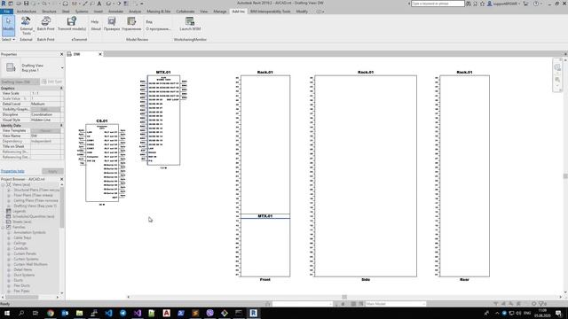Image resolution: width=568 pixels, height=319 pixels.
Task: Switch to the Collaborate ribbon tab
Action: pos(185,12)
